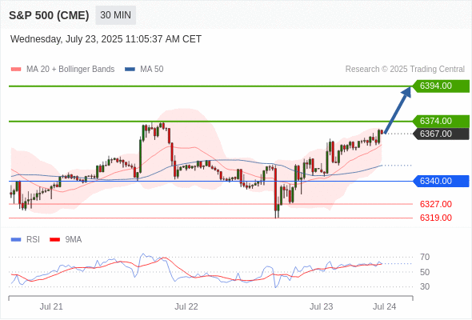472x320 pixels.
Task: Click the 6394.00 green resistance label
Action: pyautogui.click(x=441, y=86)
